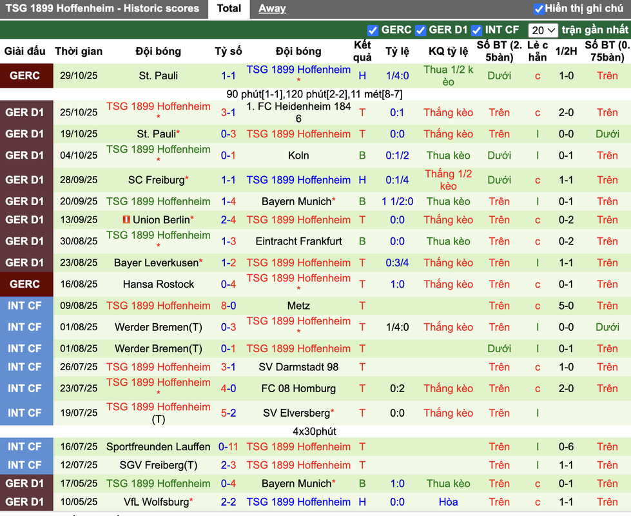Uncheck the GER D1 filter checkbox

click(420, 30)
